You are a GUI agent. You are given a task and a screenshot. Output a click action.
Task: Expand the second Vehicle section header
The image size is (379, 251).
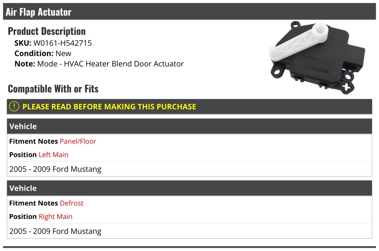click(x=189, y=188)
